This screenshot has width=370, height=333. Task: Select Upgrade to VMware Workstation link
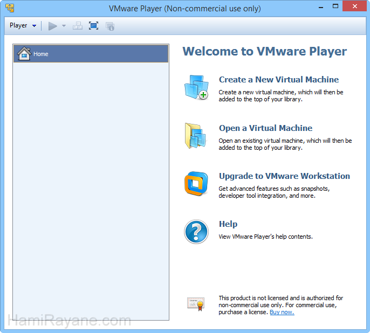tap(284, 176)
